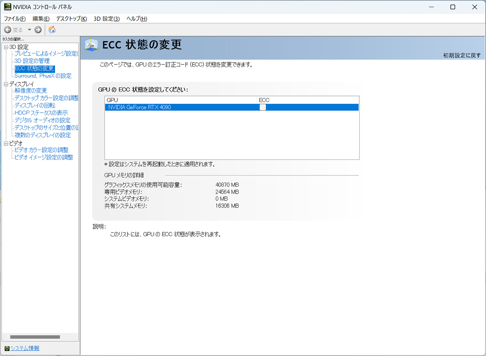Collapse the ビデオ tree node

pyautogui.click(x=6, y=143)
